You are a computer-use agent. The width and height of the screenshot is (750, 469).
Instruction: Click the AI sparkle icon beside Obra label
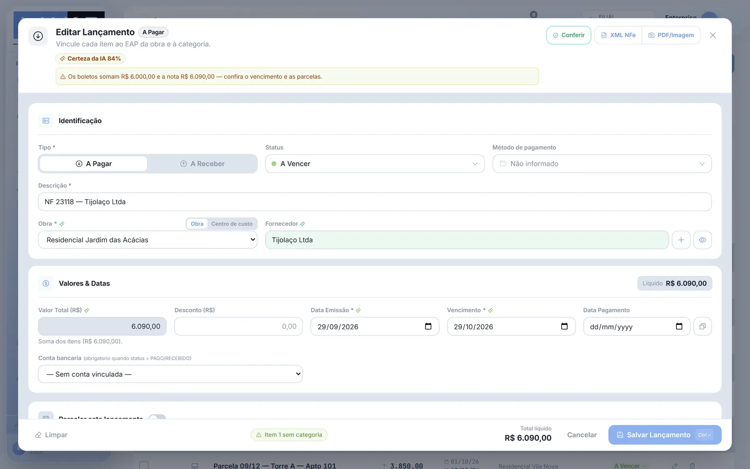[x=62, y=224]
